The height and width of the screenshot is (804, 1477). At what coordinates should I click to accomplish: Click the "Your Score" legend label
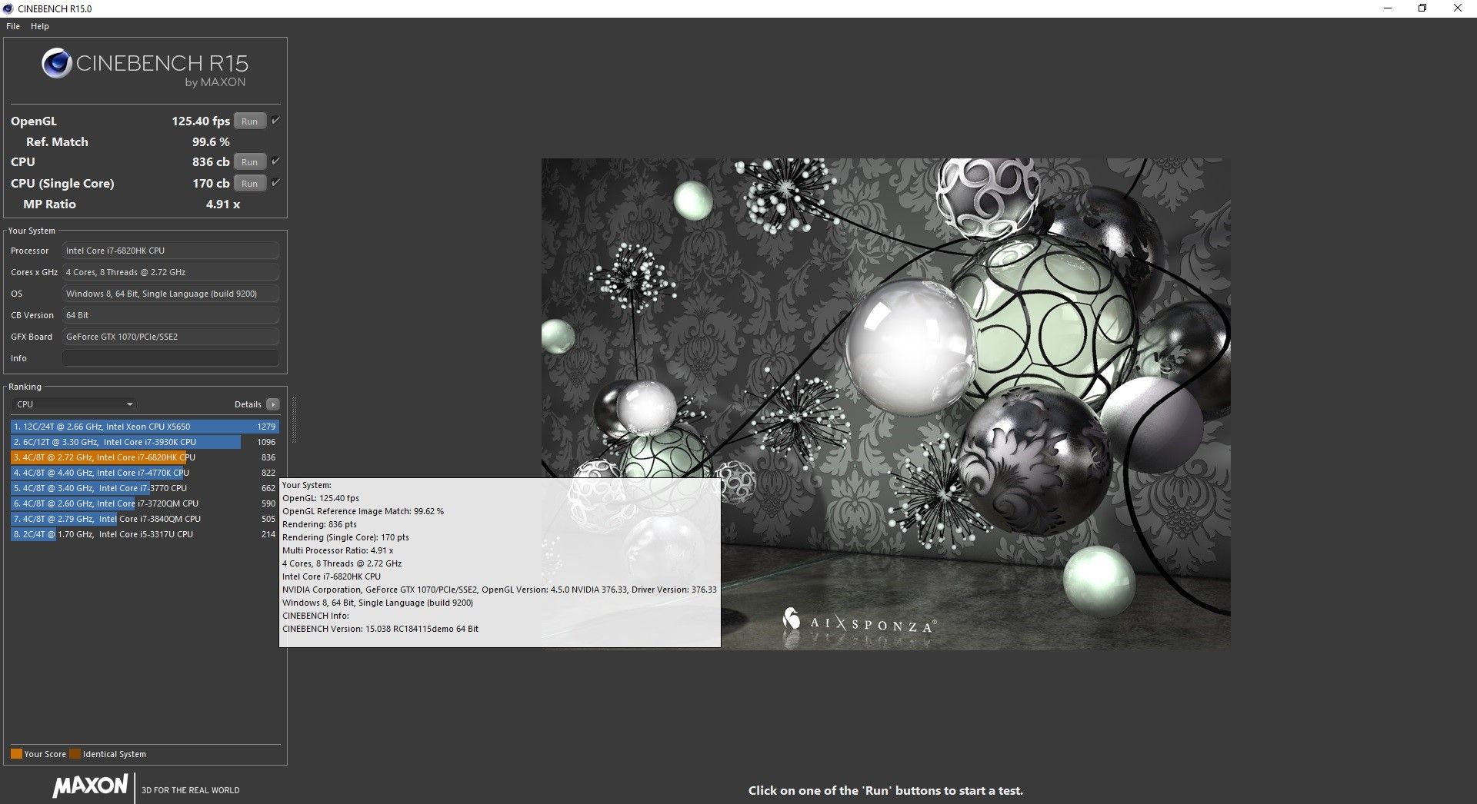(45, 754)
